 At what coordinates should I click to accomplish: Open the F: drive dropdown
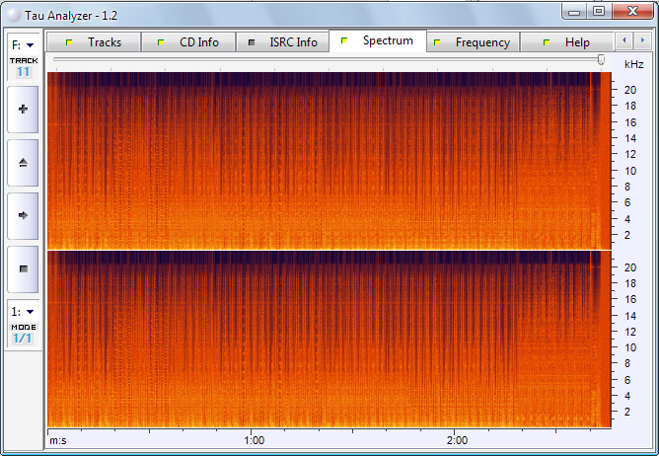pyautogui.click(x=23, y=44)
